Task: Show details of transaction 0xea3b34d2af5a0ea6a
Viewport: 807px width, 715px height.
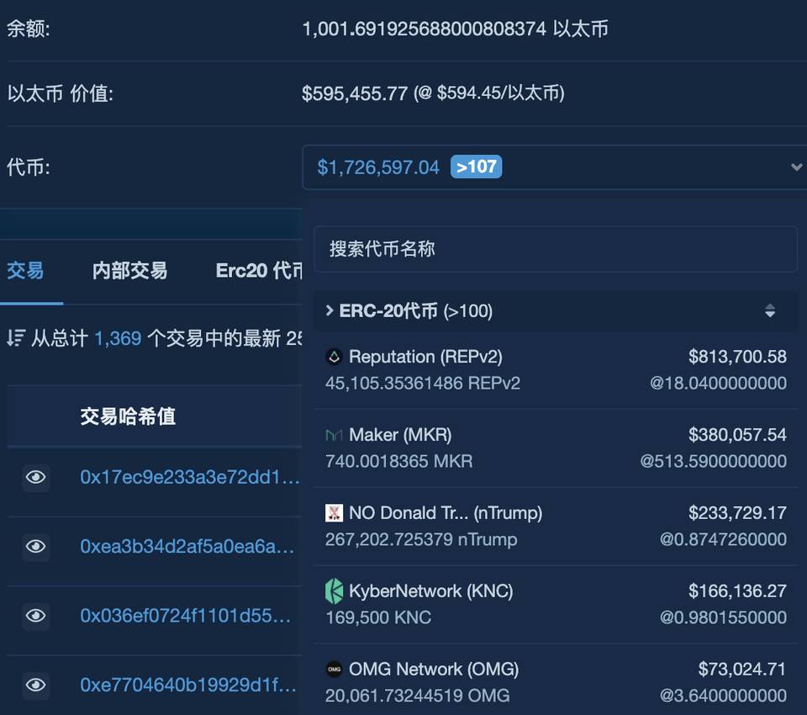Action: pos(34,547)
